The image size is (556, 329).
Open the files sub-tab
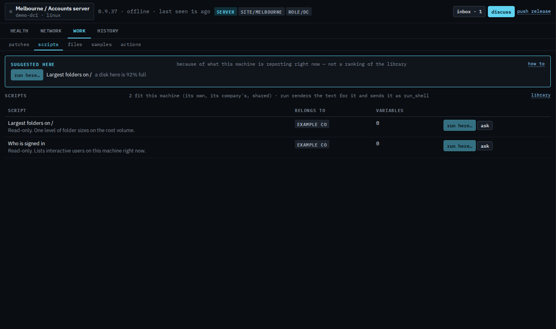point(75,44)
